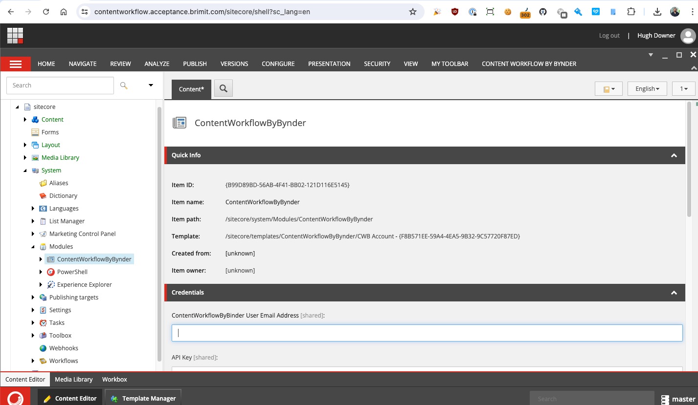Click the browser address bar URL
The image size is (698, 405).
pyautogui.click(x=202, y=12)
